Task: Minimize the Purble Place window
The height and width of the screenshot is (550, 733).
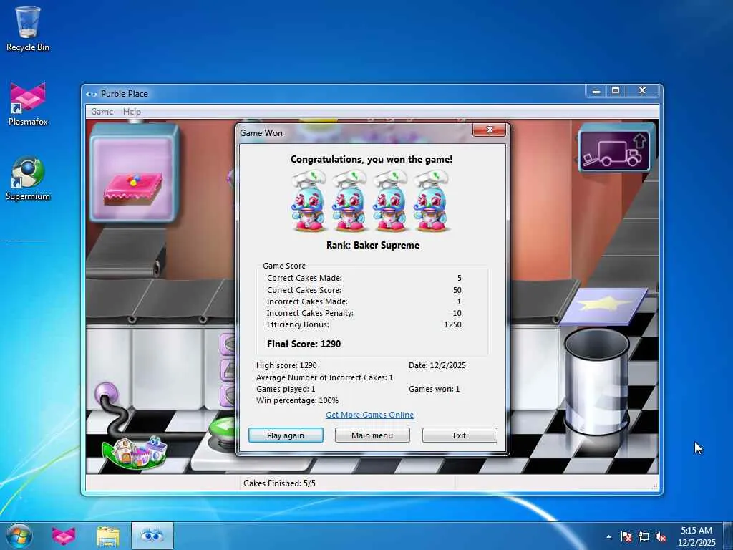Action: click(x=596, y=91)
